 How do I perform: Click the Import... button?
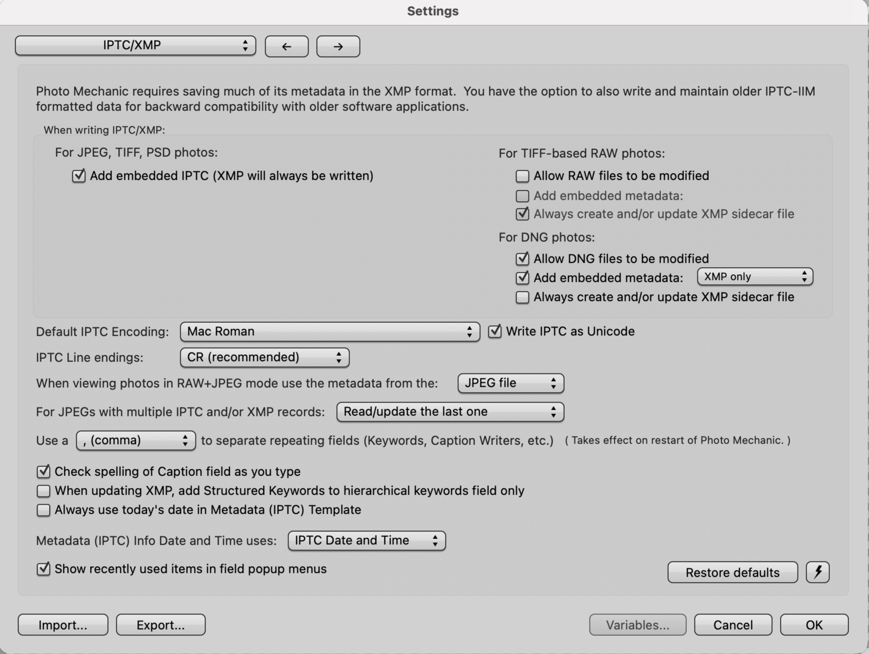(x=63, y=625)
